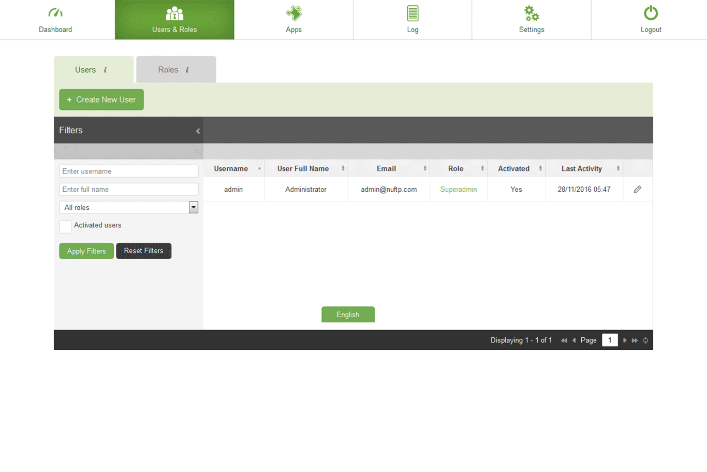Click the Logout power icon
707x472 pixels.
[x=651, y=13]
